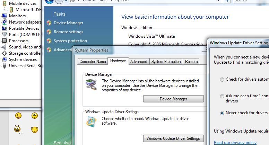Switch to the Remote tab
Image resolution: width=269 pixels, height=145 pixels.
(191, 62)
